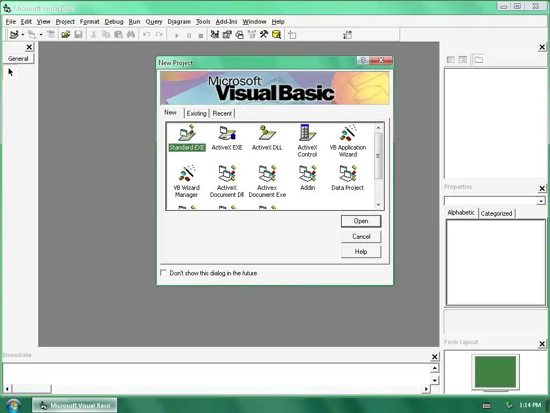Open the Project Explorer toolbar icon
Viewport: 550px width, 413px height.
tap(215, 34)
